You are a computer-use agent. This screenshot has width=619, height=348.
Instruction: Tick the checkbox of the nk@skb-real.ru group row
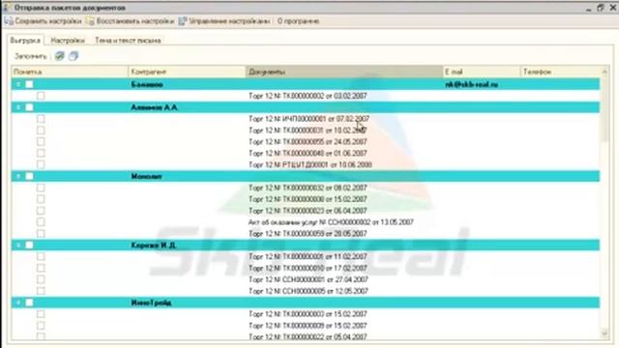(30, 84)
